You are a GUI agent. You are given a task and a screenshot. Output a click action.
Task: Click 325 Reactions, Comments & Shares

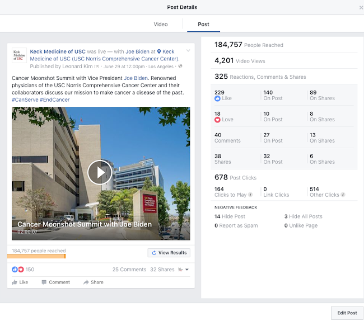point(260,77)
